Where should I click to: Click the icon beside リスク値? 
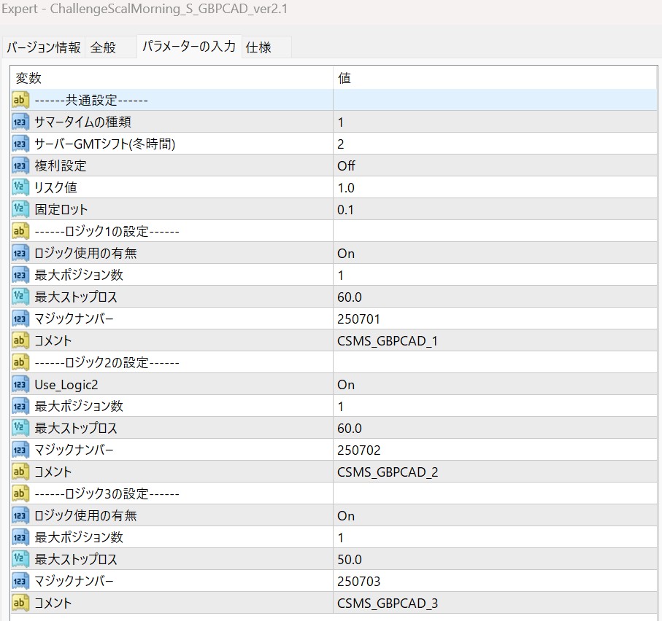(x=20, y=187)
